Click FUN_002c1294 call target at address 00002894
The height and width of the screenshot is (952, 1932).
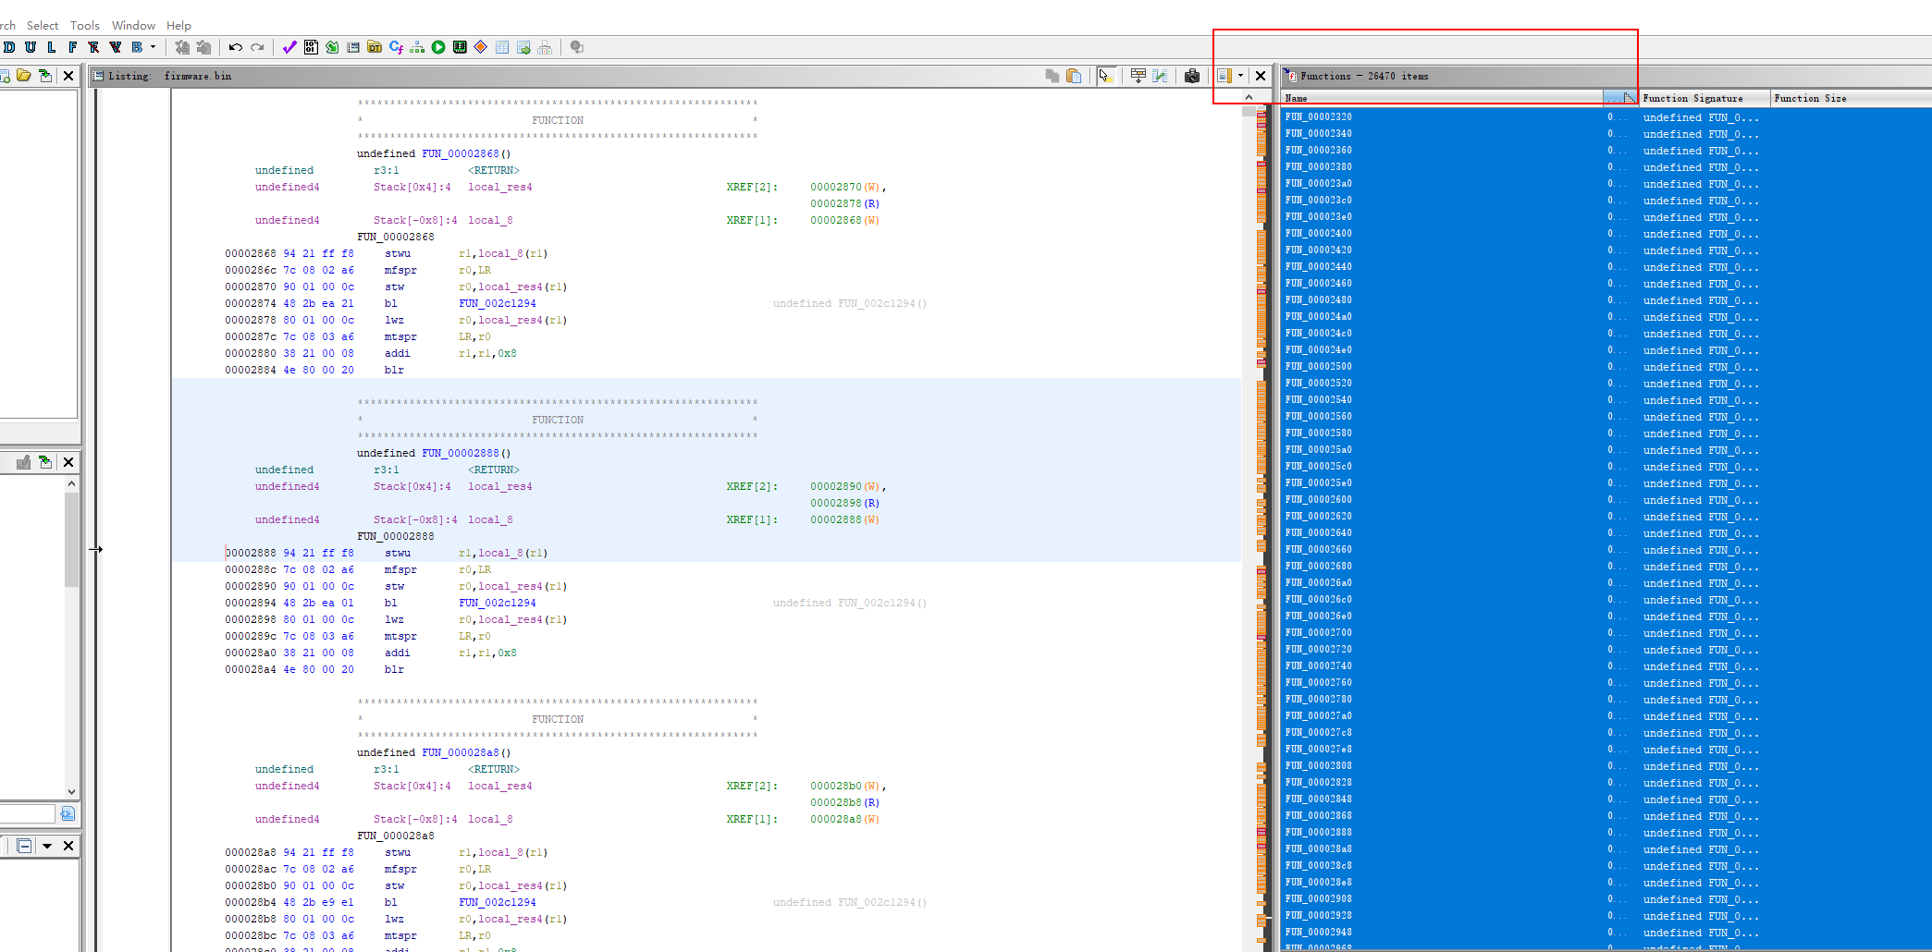[x=497, y=603]
